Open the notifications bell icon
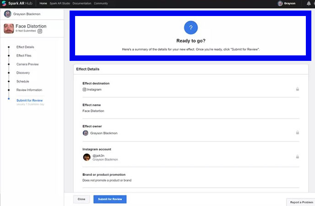315x206 pixels. pyautogui.click(x=309, y=3)
